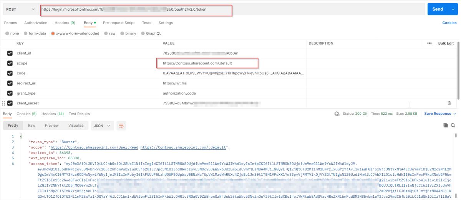Uncheck the code row checkbox
The image size is (461, 200).
tap(10, 73)
